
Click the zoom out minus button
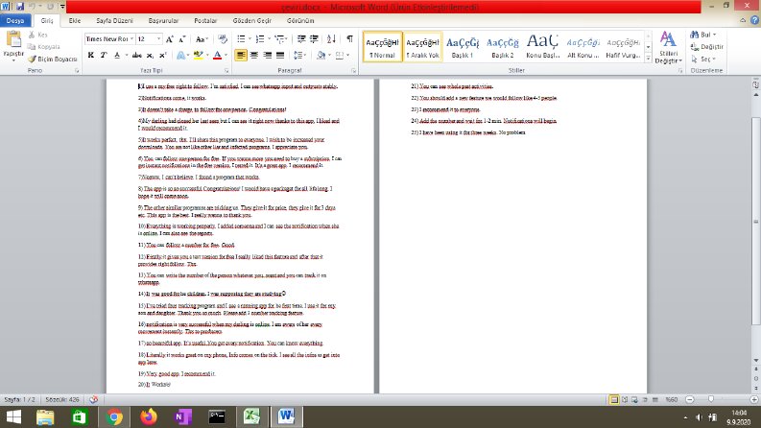click(690, 399)
